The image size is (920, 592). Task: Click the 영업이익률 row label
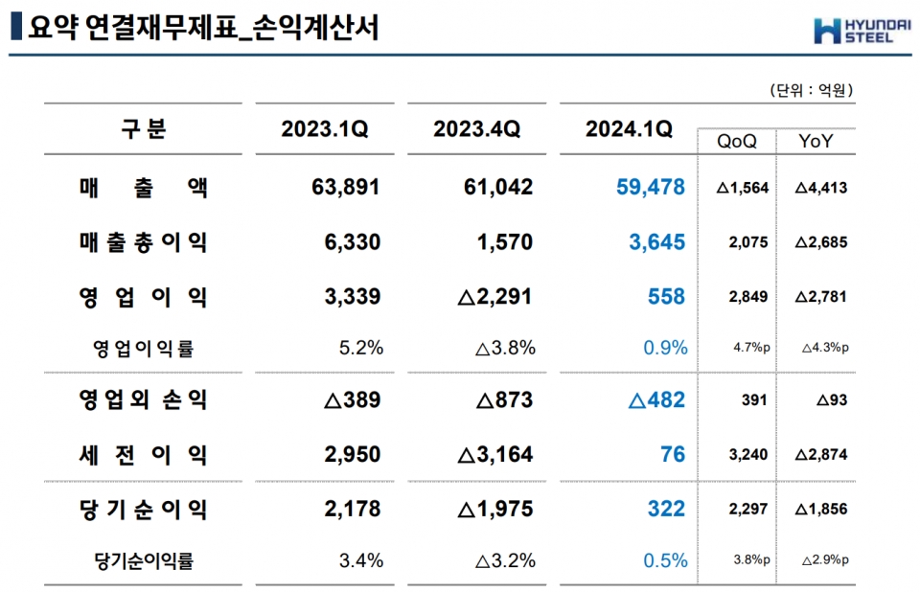[x=144, y=349]
